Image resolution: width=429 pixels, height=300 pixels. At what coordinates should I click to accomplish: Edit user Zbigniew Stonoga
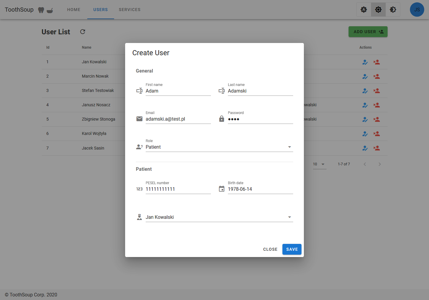tap(365, 119)
